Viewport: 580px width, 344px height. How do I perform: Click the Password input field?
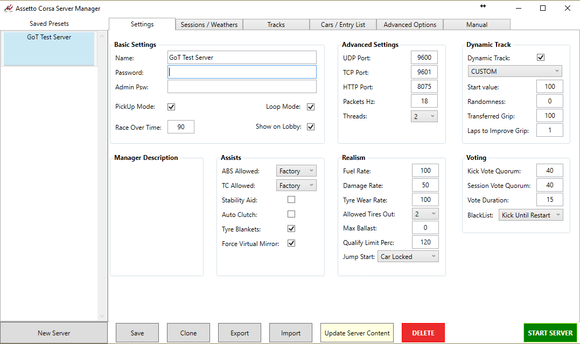[242, 72]
